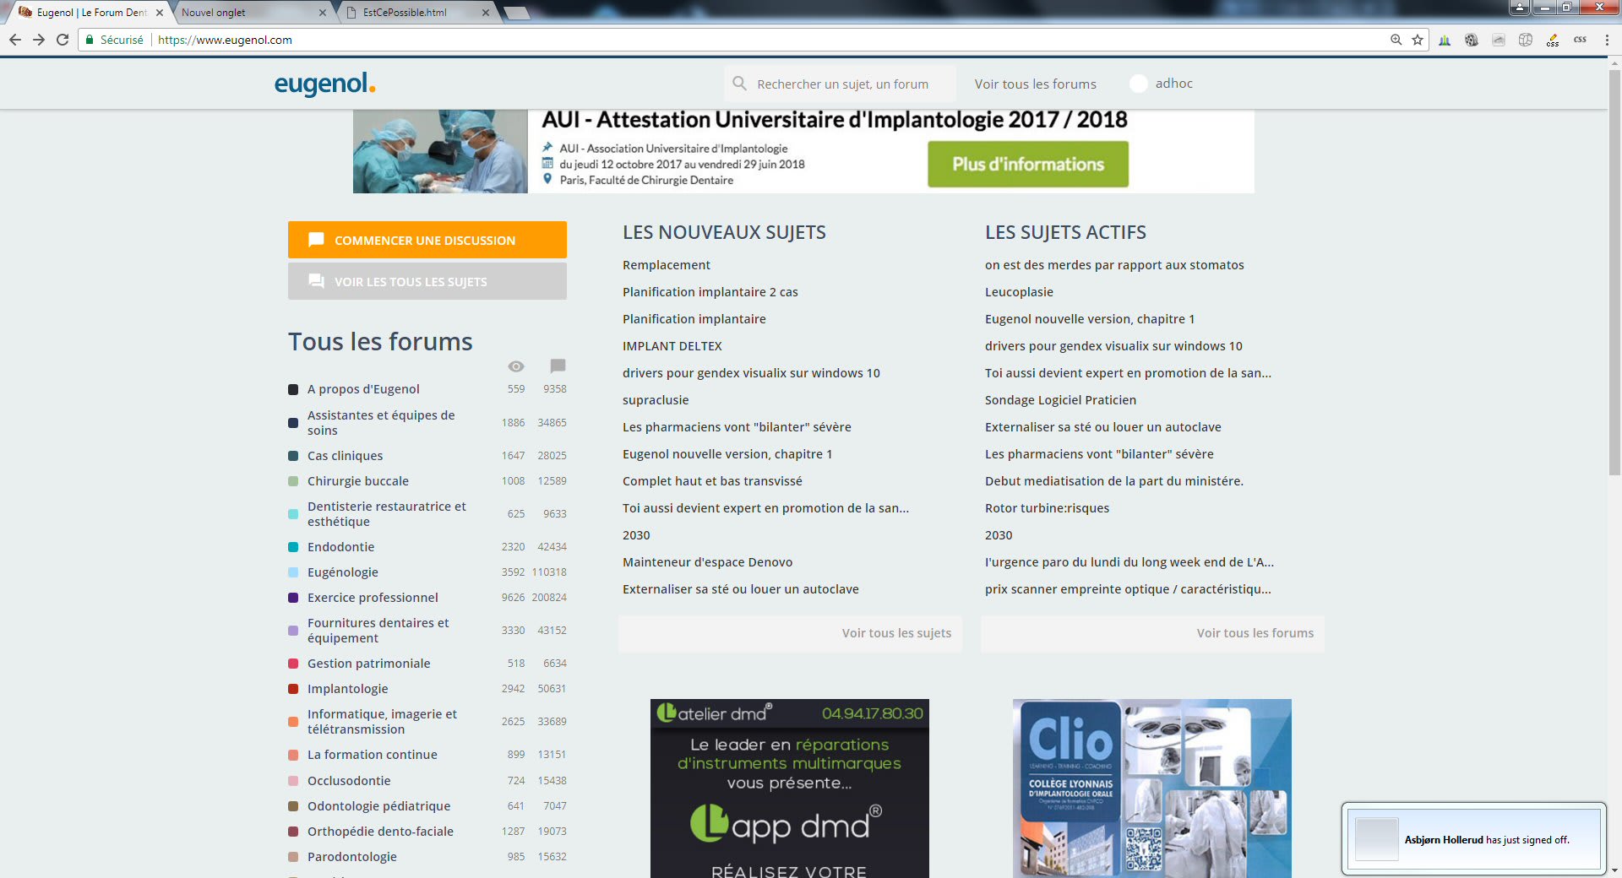Click the green padlock security icon

[90, 40]
